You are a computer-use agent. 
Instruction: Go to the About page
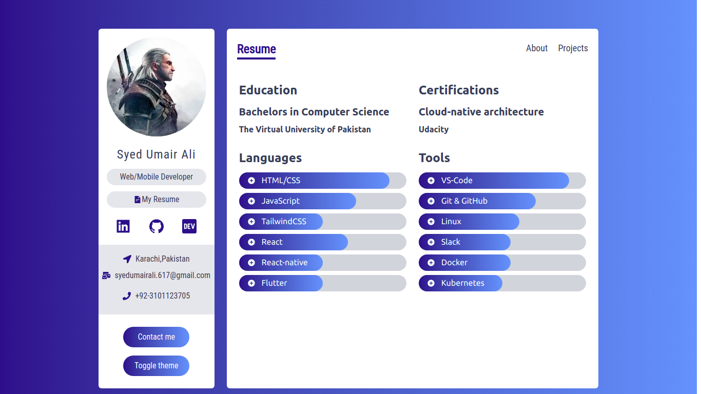click(x=537, y=48)
